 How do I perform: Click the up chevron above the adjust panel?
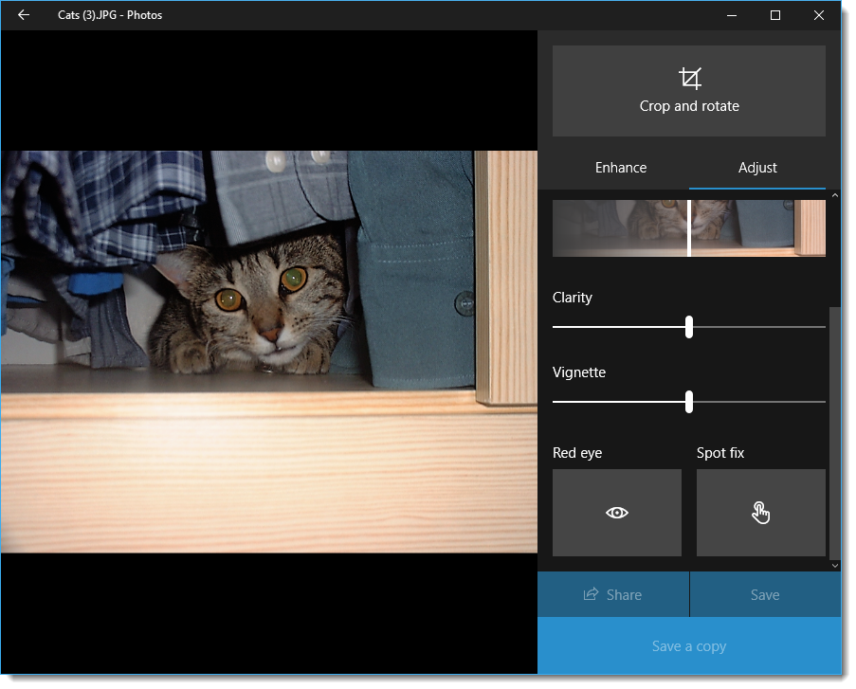[834, 194]
